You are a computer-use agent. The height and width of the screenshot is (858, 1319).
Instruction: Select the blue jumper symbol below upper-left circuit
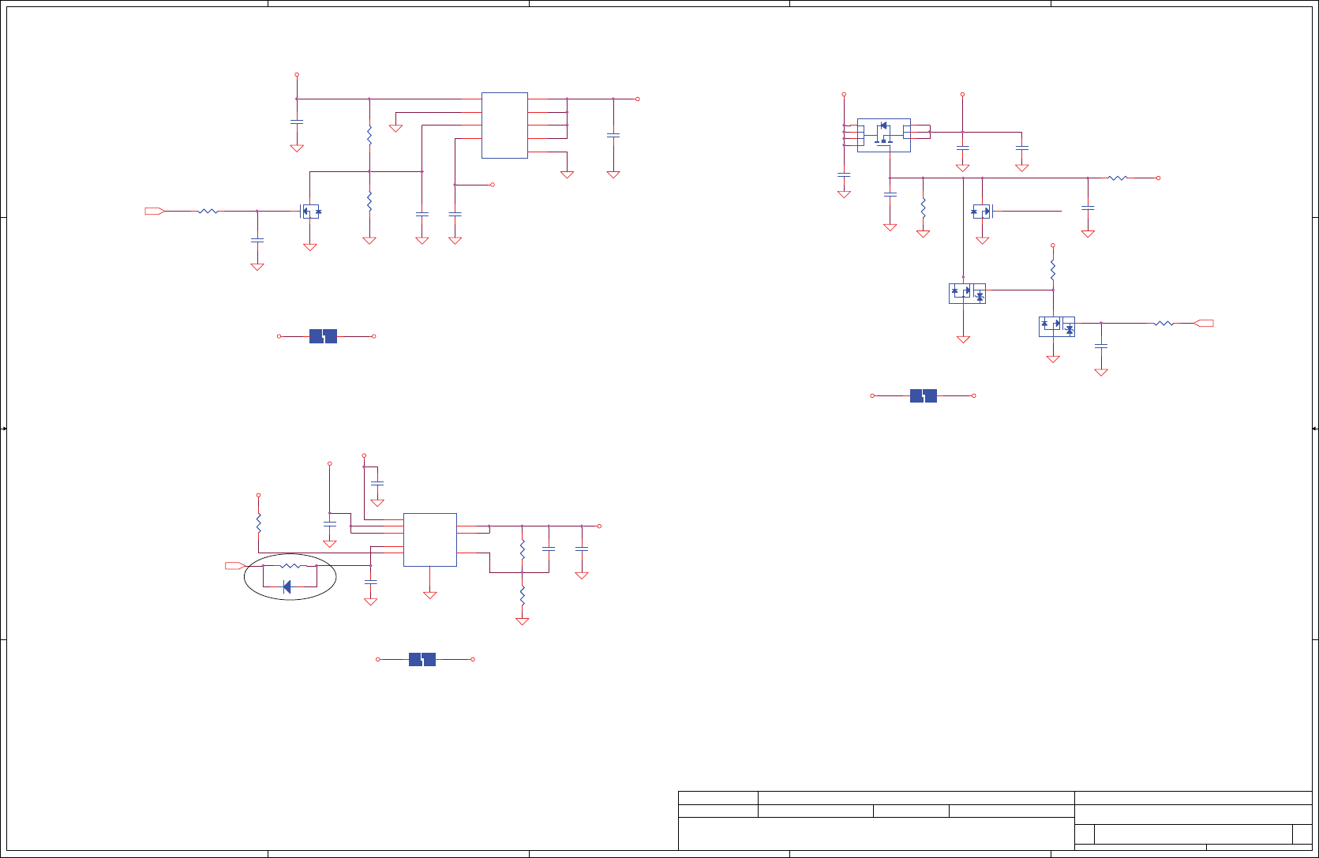point(324,336)
